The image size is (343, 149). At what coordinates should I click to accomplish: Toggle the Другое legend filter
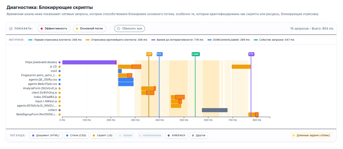(x=199, y=135)
